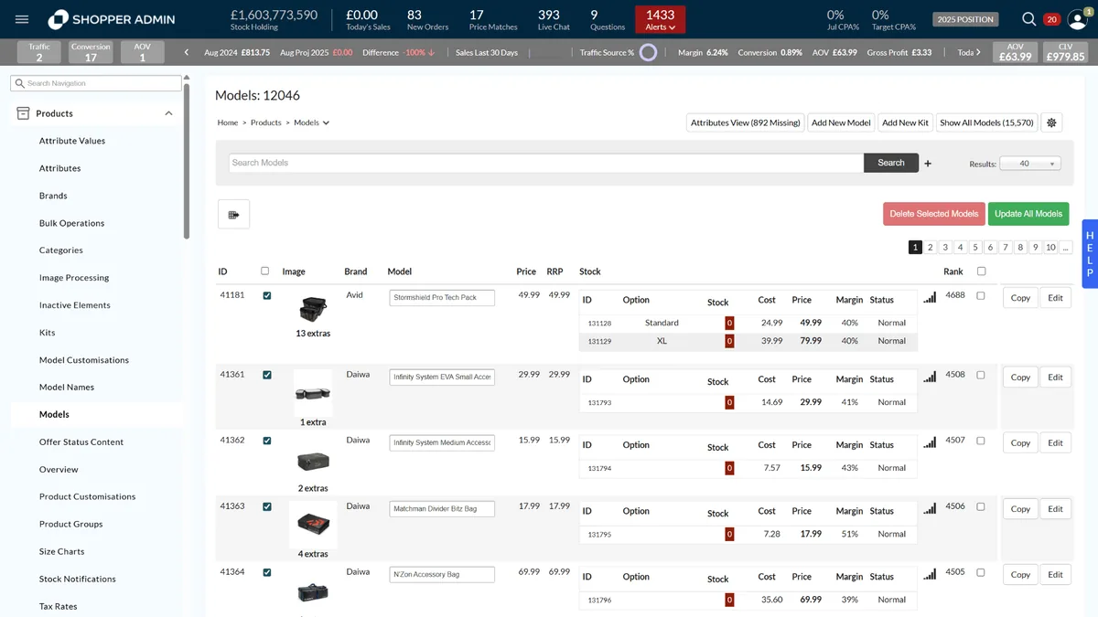Focus the Search Navigation field
1098x617 pixels.
pos(96,83)
